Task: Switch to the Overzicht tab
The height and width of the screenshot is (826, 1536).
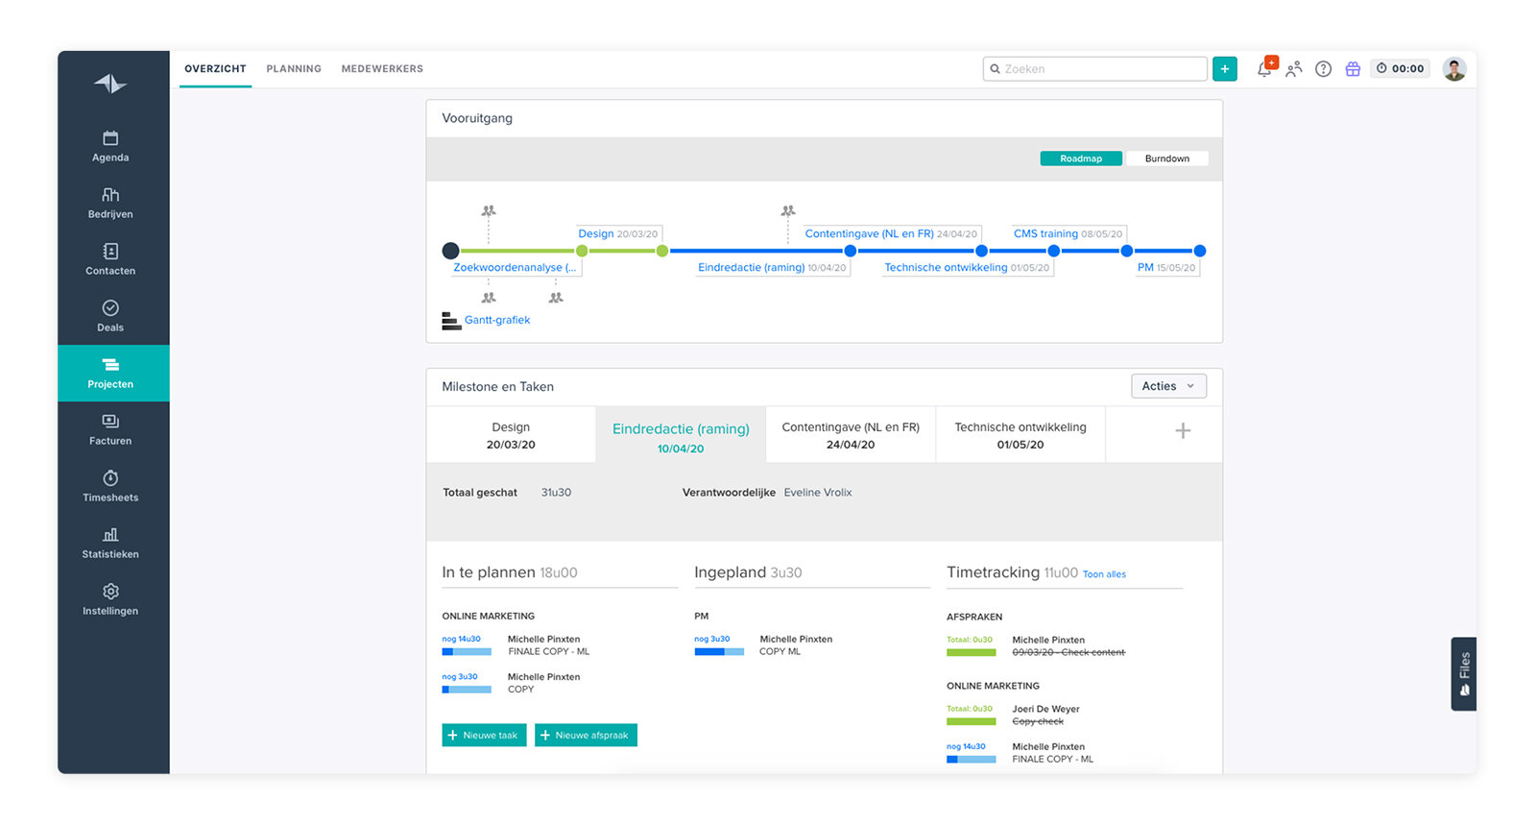Action: [215, 69]
